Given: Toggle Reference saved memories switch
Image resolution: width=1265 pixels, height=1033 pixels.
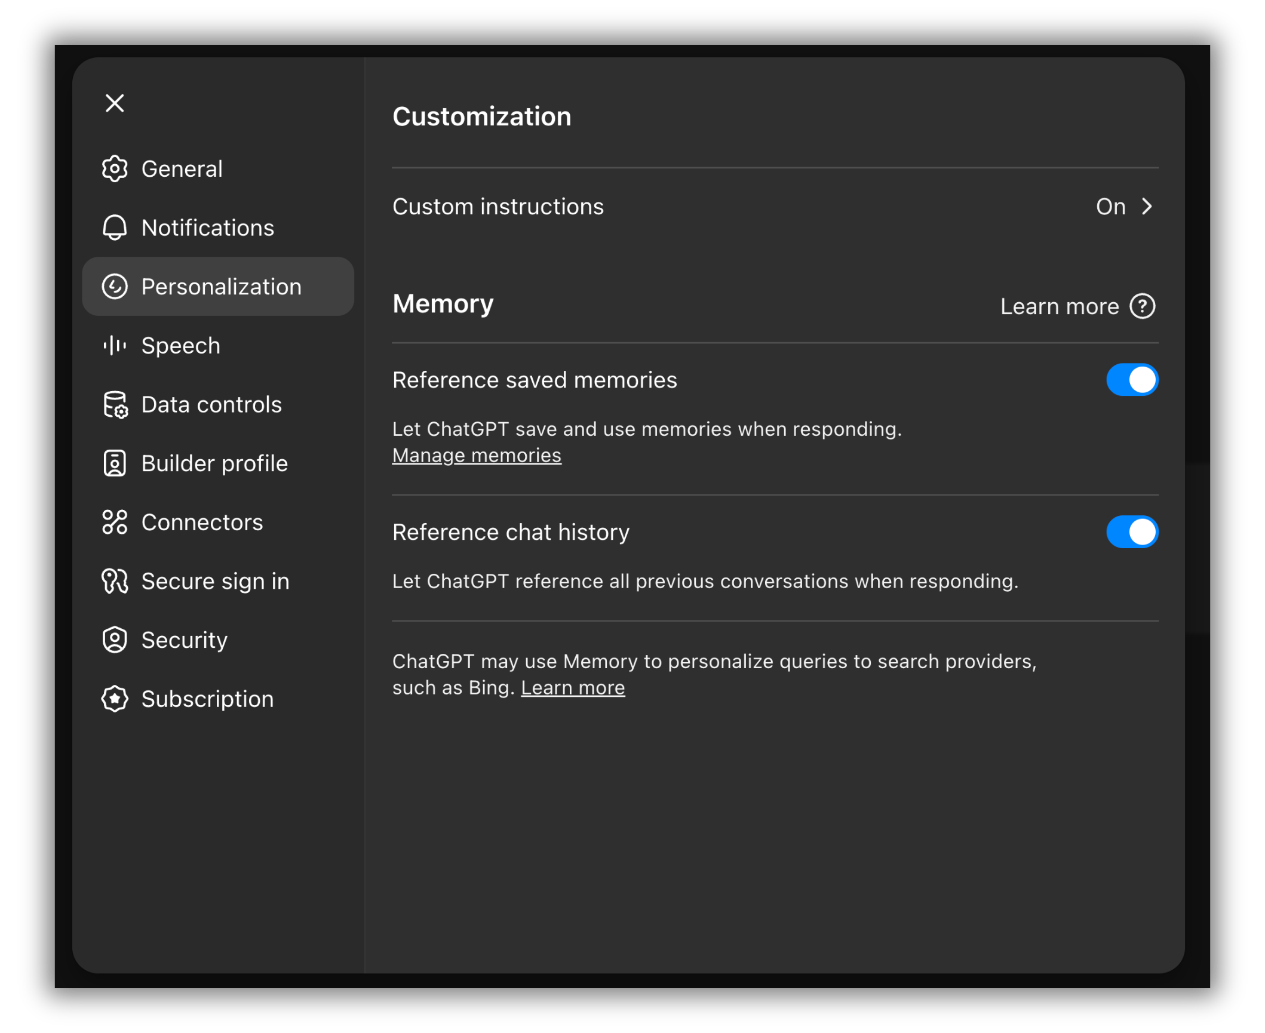Looking at the screenshot, I should coord(1132,380).
